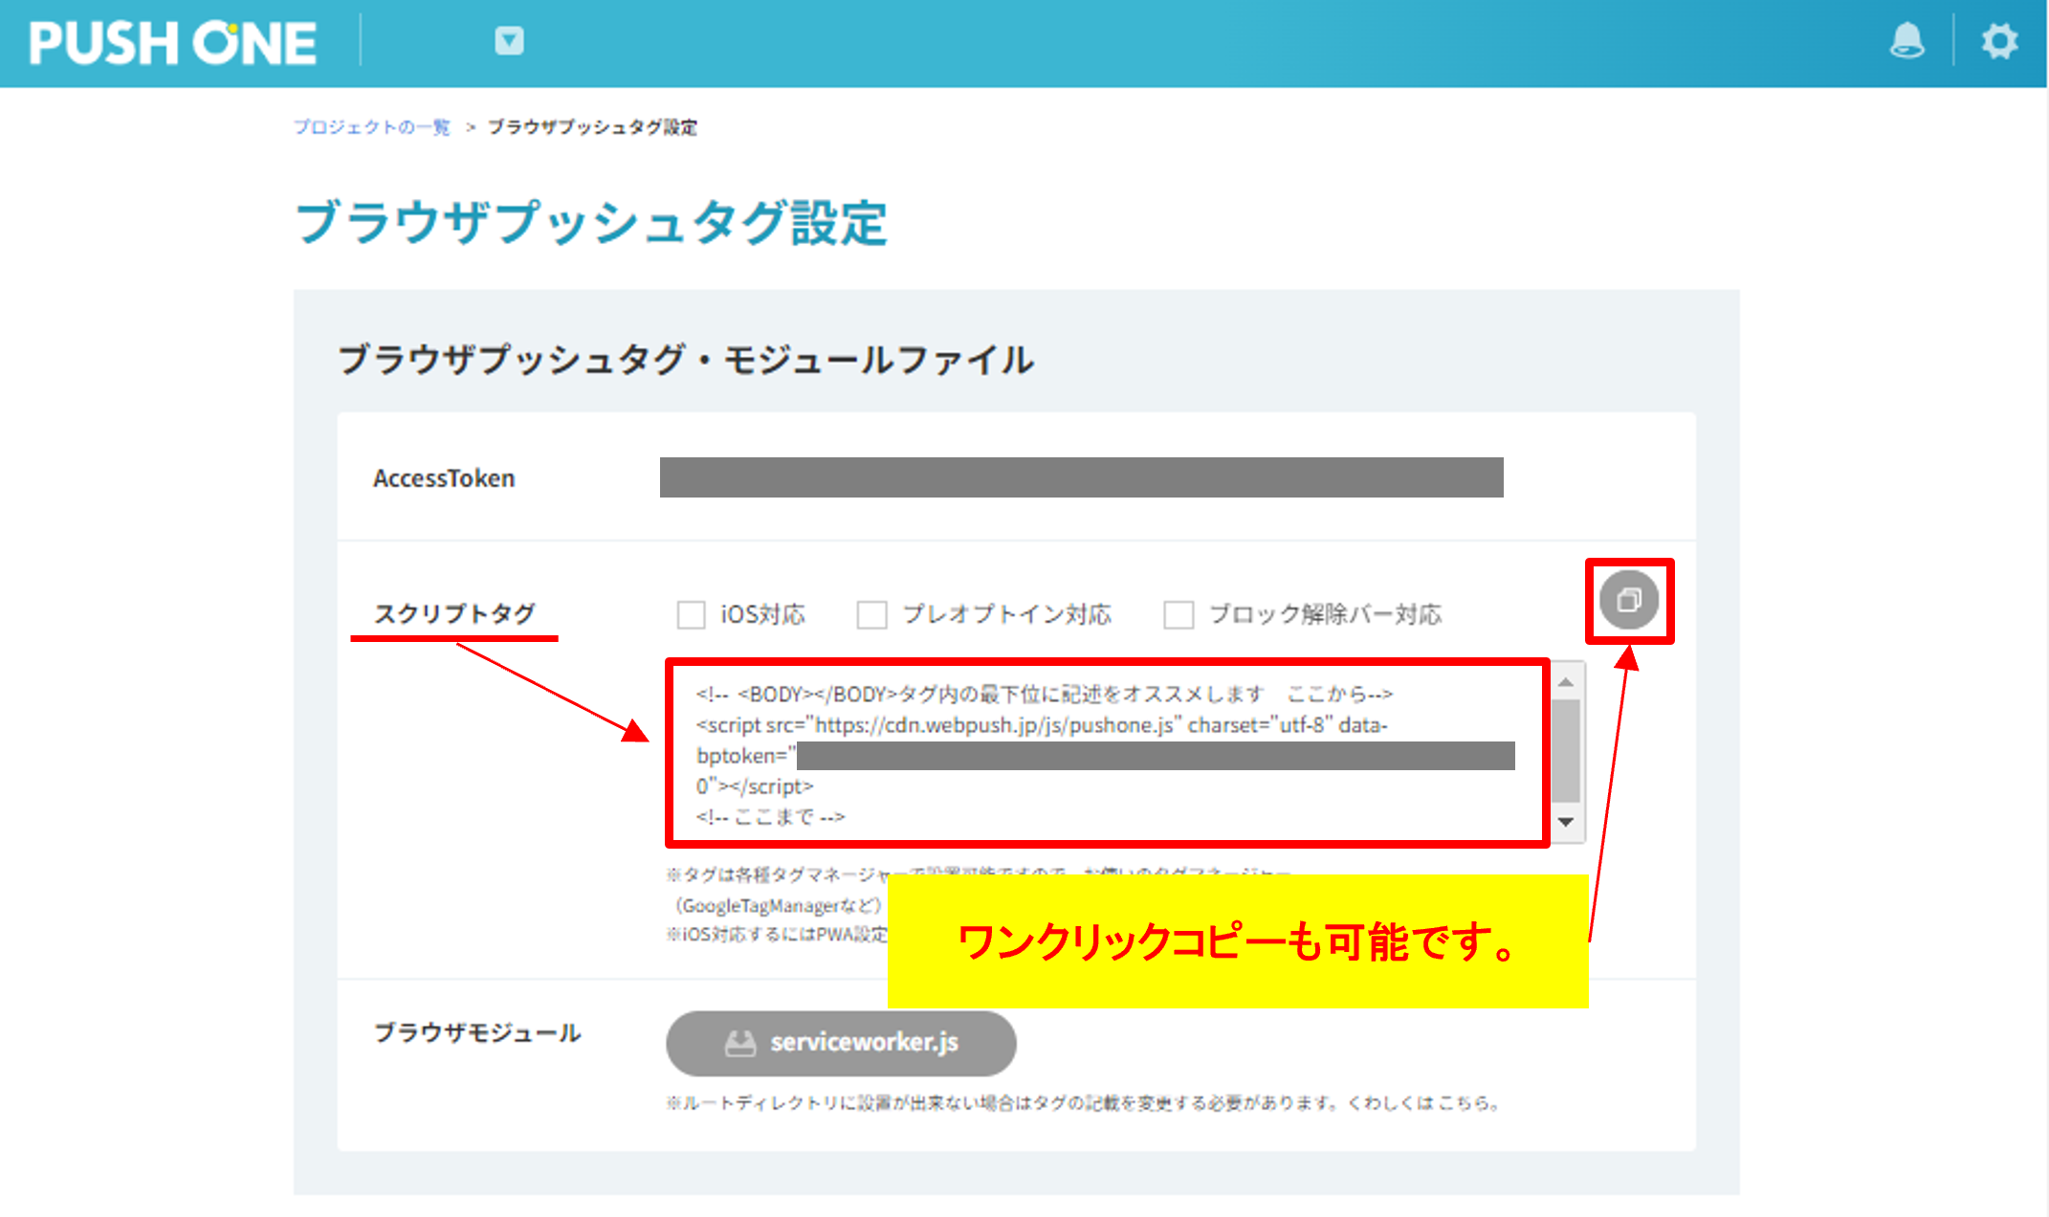Click the プロジェクトの一覧 breadcrumb link

[x=371, y=127]
